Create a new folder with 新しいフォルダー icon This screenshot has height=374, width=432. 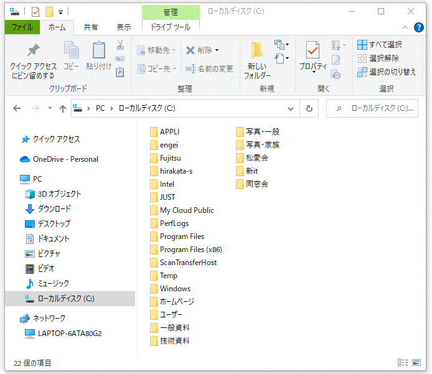256,51
